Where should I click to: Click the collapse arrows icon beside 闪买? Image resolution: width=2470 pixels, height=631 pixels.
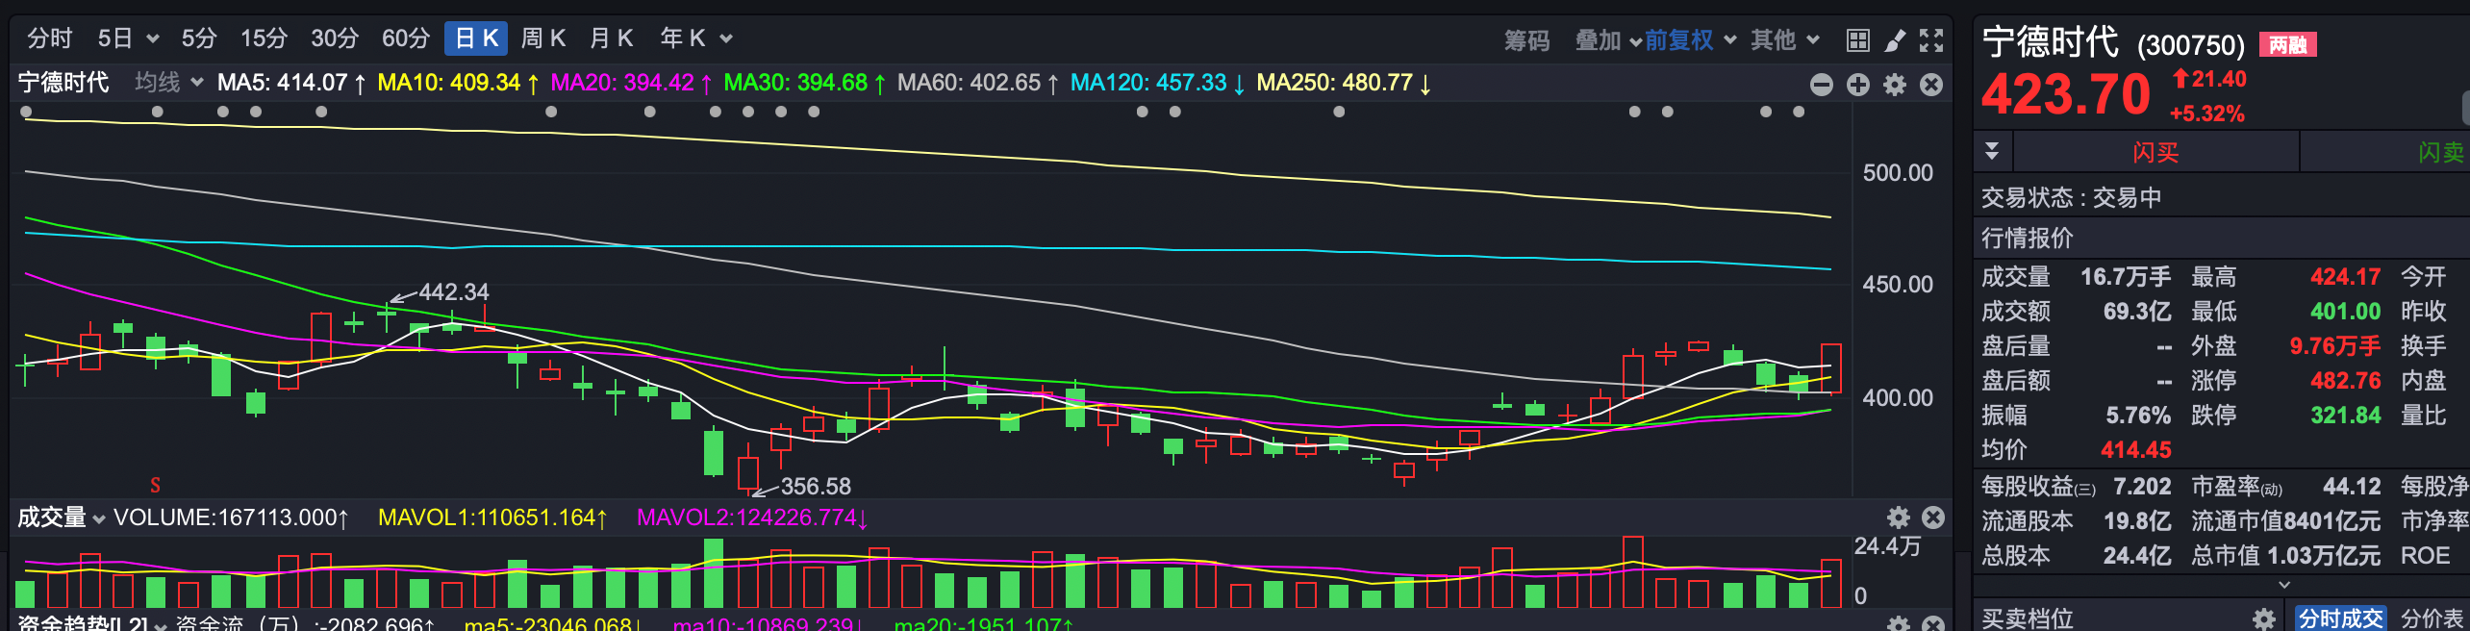(x=1992, y=151)
